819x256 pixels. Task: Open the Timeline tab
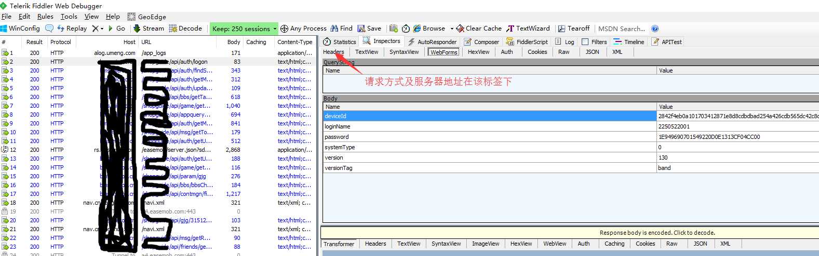click(x=629, y=41)
